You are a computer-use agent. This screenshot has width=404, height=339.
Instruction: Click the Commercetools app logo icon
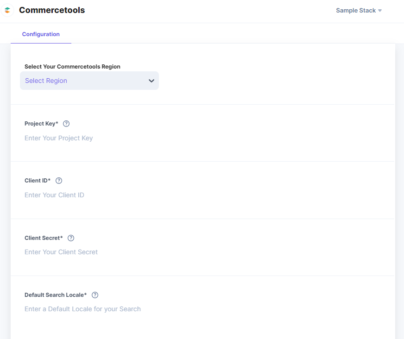tap(7, 10)
